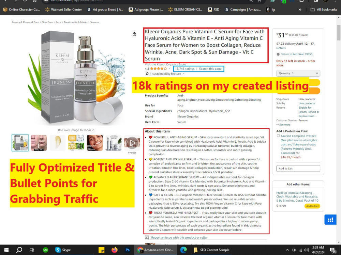This screenshot has width=341, height=255.
Task: Switch to Chrome Amazon window in taskbar
Action: (x=155, y=250)
